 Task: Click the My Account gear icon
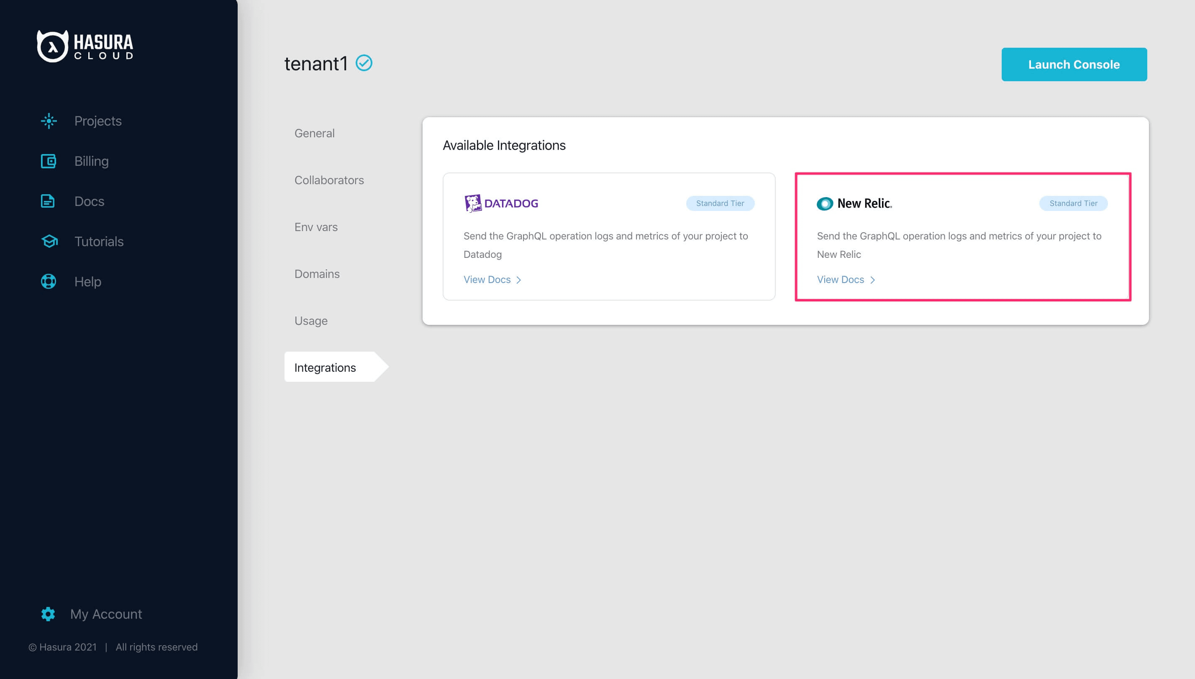click(48, 614)
